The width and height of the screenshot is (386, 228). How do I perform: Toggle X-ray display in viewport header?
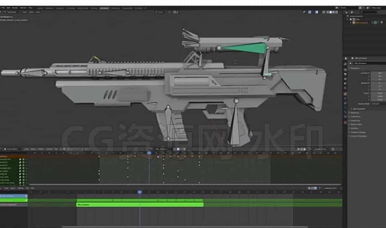[324, 12]
